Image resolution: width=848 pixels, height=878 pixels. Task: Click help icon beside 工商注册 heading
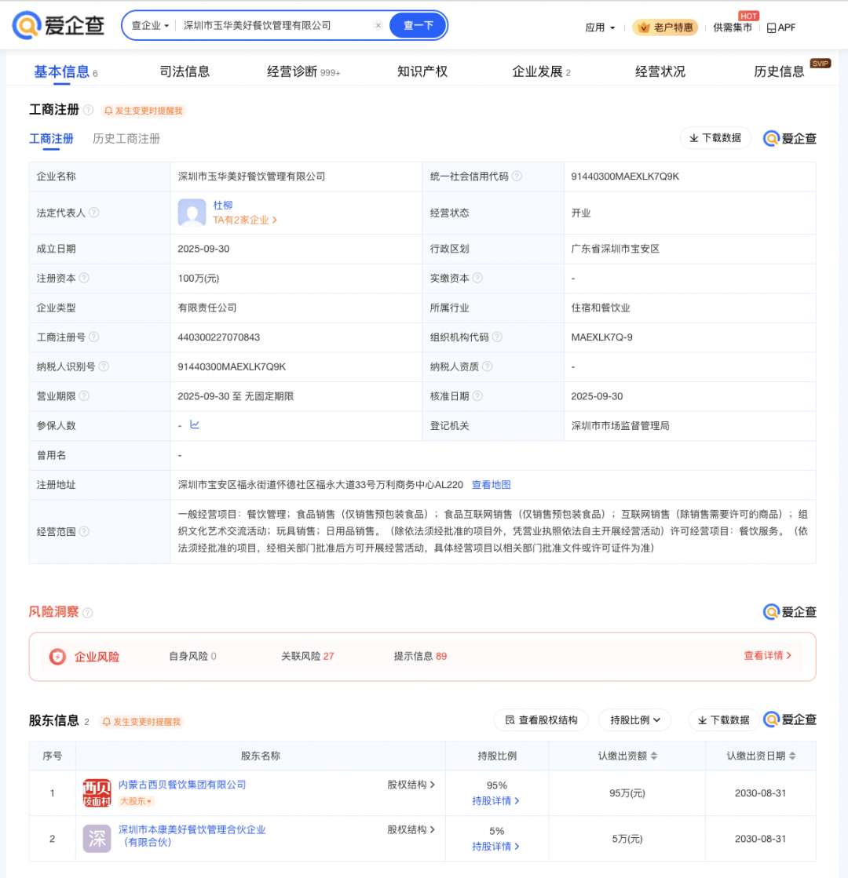tap(88, 111)
